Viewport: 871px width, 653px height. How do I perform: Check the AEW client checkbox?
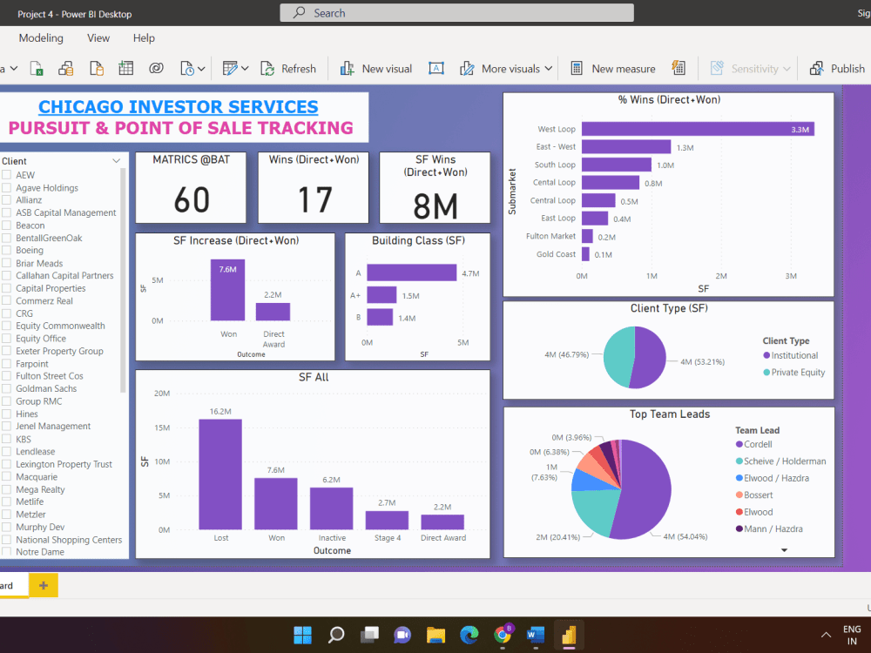7,175
